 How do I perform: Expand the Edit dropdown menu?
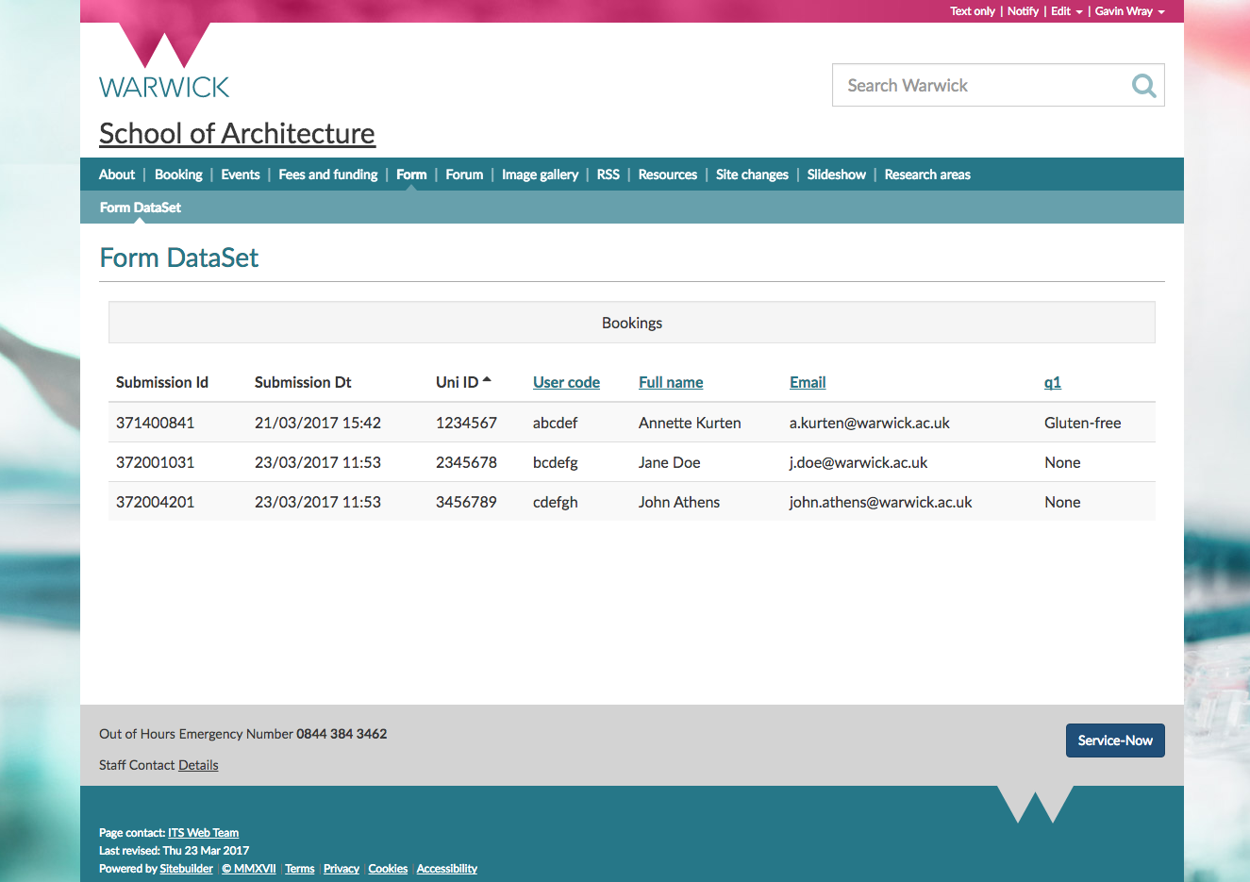pos(1066,11)
